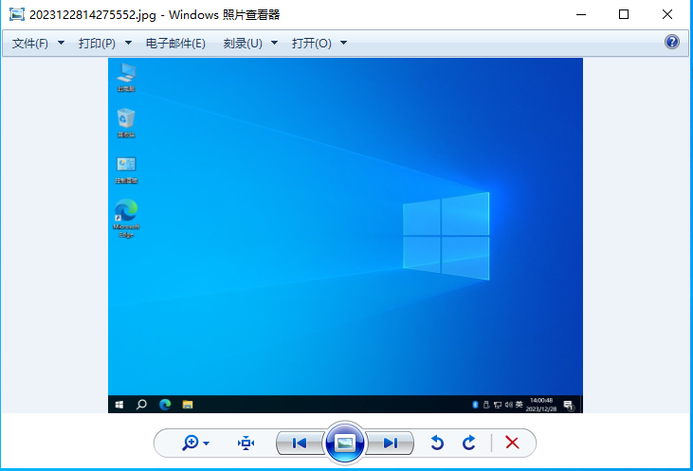This screenshot has width=693, height=471.
Task: Rotate the image clockwise
Action: (x=469, y=443)
